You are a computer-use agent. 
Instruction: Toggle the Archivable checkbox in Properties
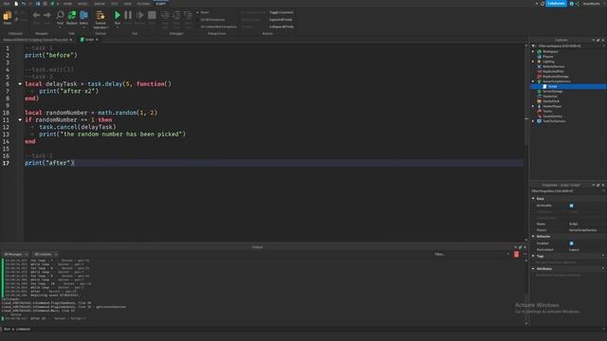click(571, 206)
